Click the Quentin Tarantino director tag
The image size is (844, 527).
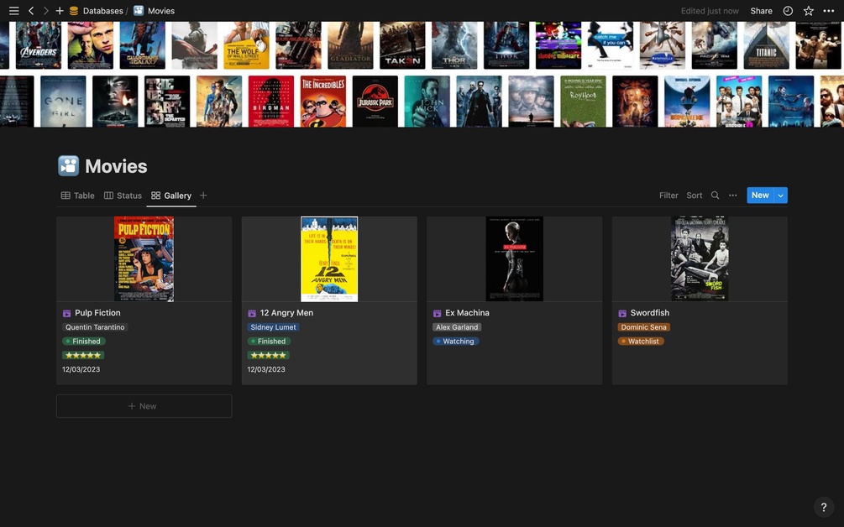tap(95, 327)
